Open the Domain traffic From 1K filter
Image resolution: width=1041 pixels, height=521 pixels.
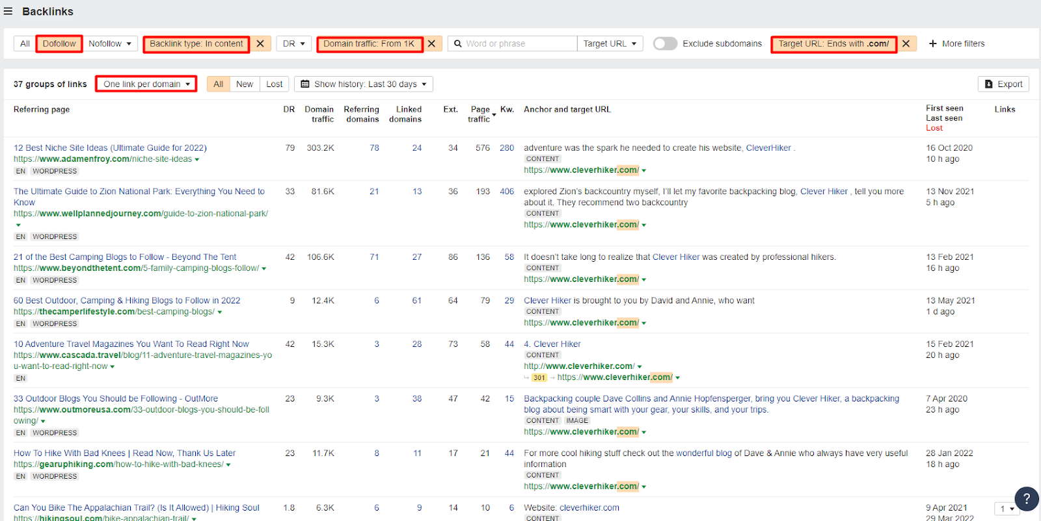369,44
